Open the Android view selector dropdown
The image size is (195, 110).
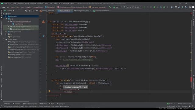tap(9, 11)
